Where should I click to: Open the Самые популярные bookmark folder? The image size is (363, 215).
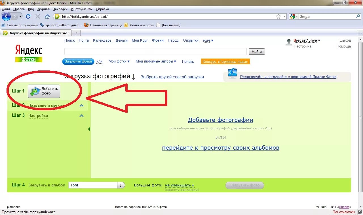pos(20,25)
